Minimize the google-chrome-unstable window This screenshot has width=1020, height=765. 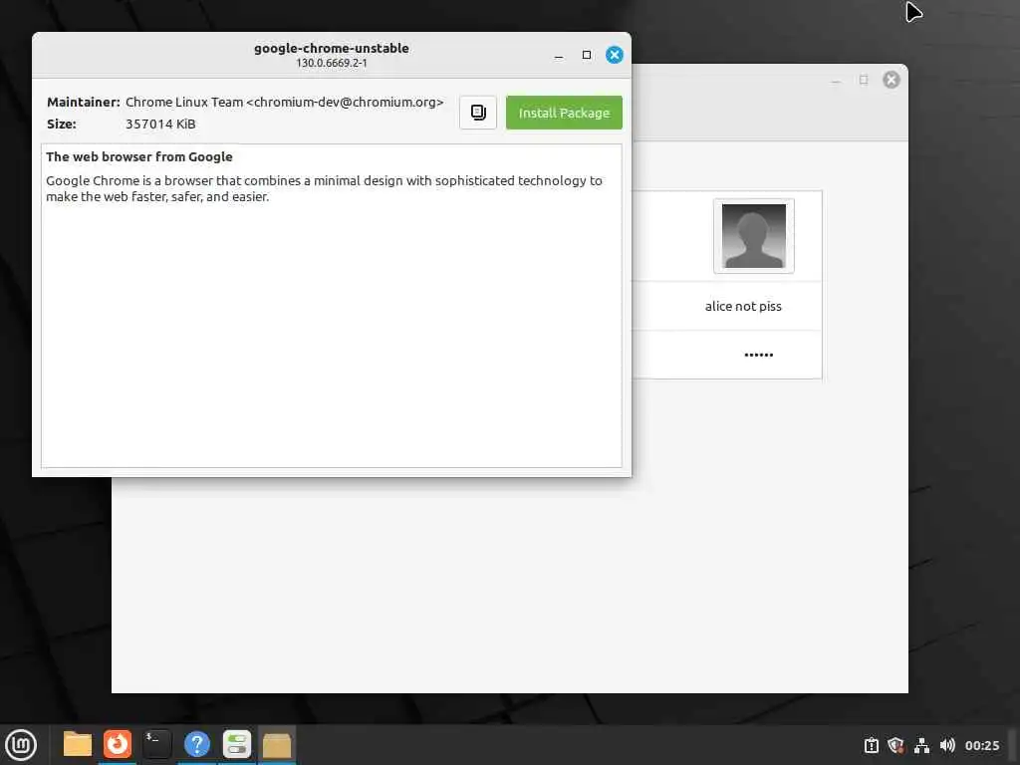point(558,56)
